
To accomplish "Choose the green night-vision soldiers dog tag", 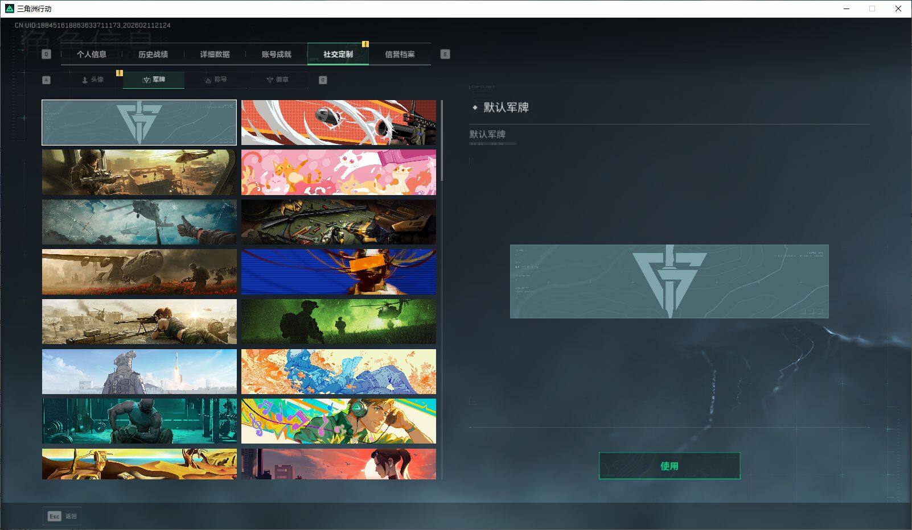I will click(339, 321).
